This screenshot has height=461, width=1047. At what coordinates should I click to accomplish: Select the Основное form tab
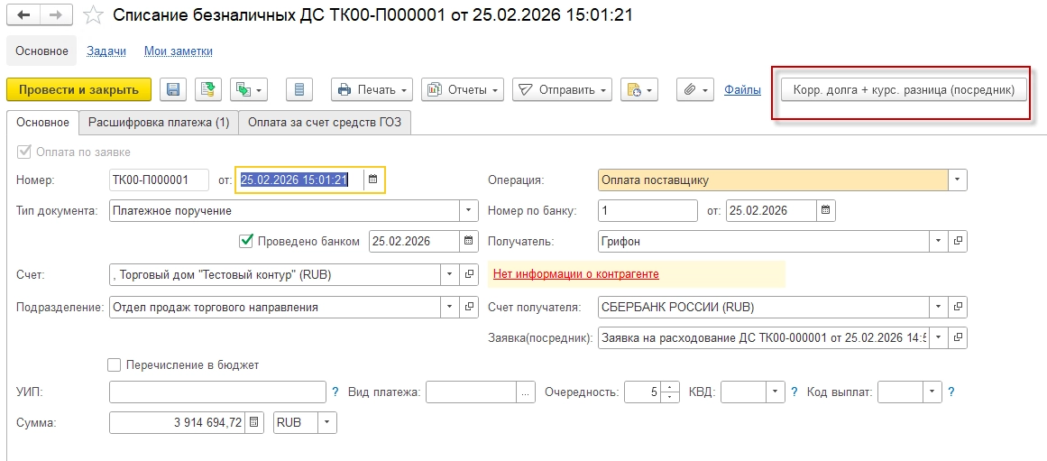(x=42, y=123)
